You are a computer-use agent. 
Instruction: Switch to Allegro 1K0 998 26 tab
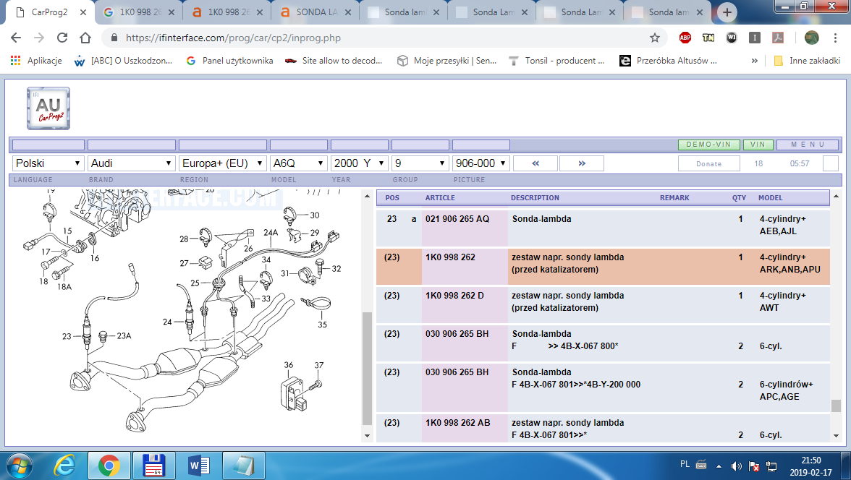pyautogui.click(x=228, y=12)
